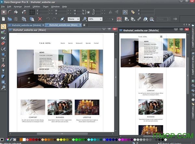
Task: Toggle the nine-point transformation grid button
Action: tap(32, 12)
